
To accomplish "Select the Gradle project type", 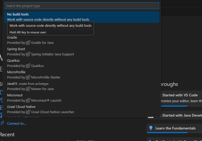I will pyautogui.click(x=82, y=40).
